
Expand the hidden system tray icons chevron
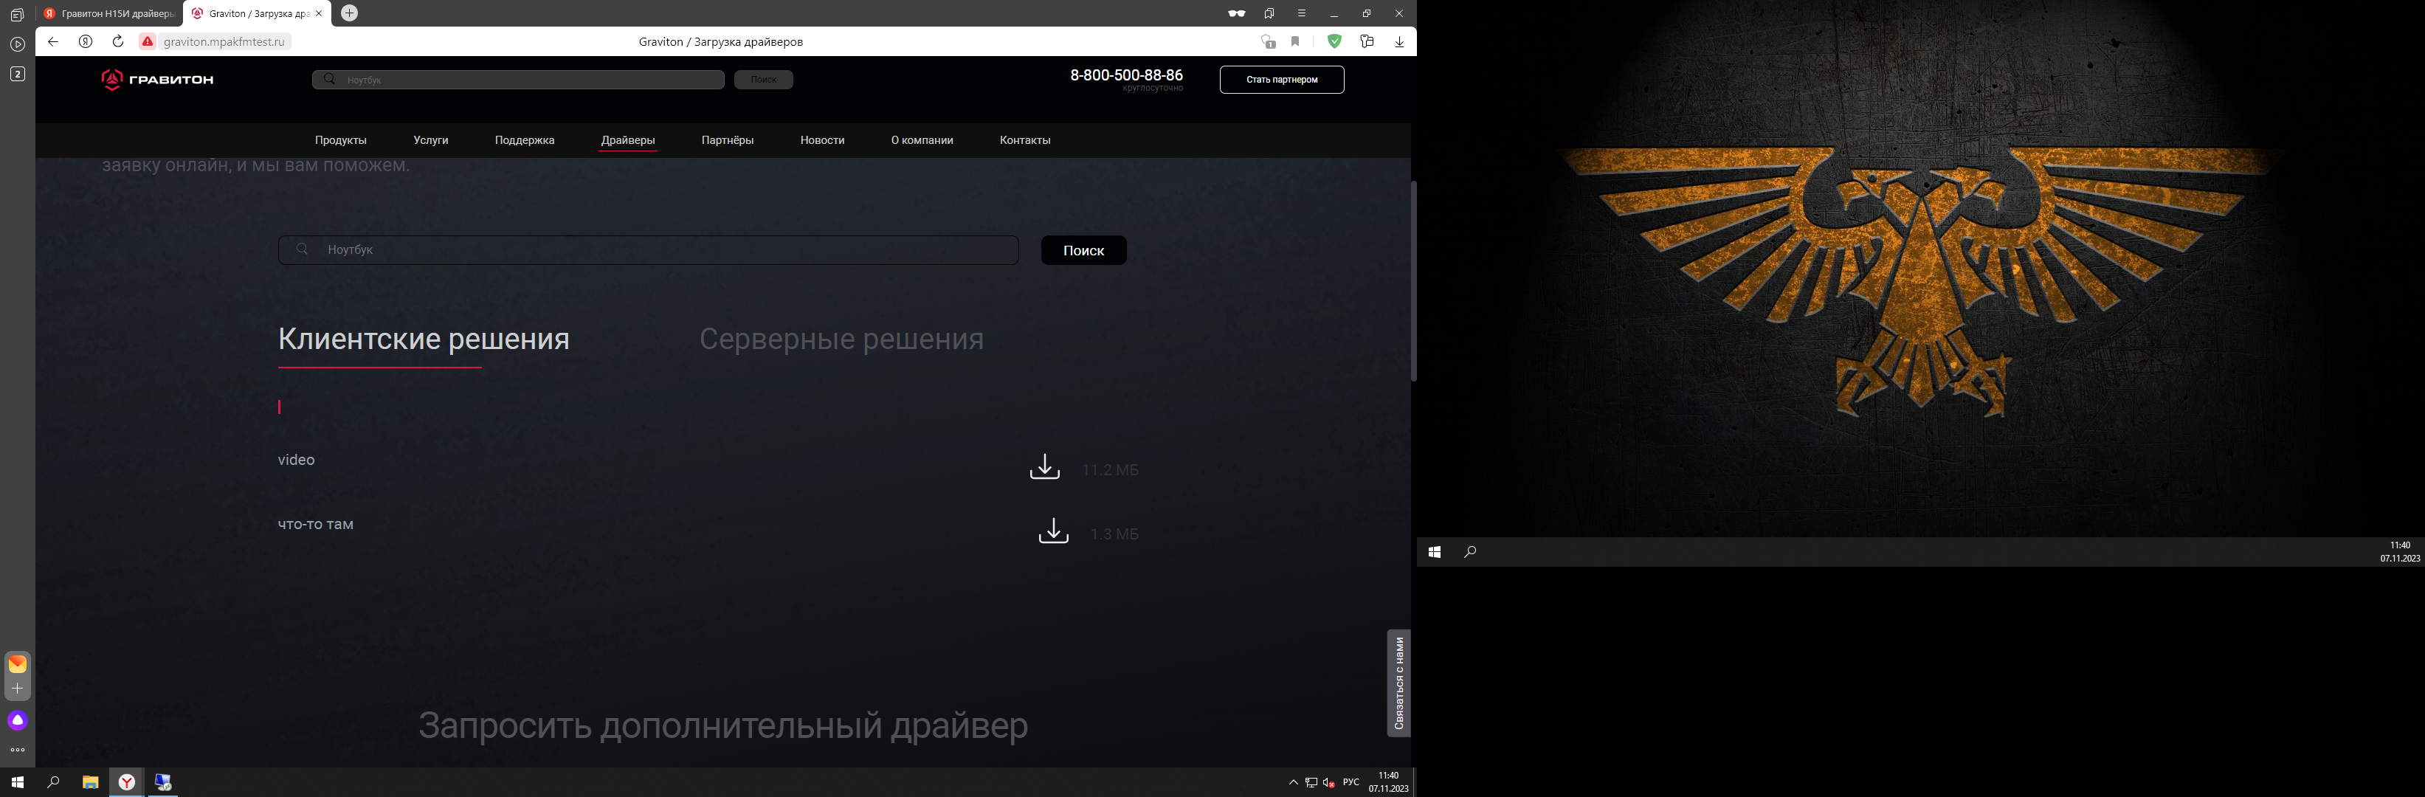[x=1294, y=783]
